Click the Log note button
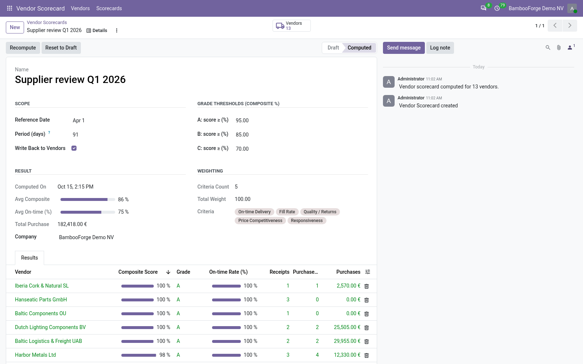The width and height of the screenshot is (583, 364). click(440, 48)
